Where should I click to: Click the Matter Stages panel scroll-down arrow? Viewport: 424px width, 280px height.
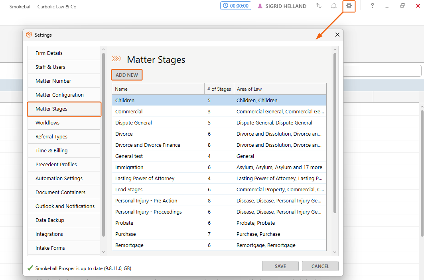click(335, 252)
